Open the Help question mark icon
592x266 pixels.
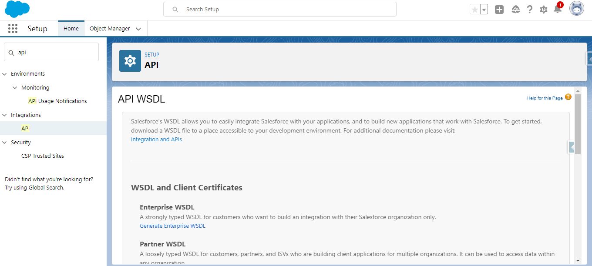point(530,10)
